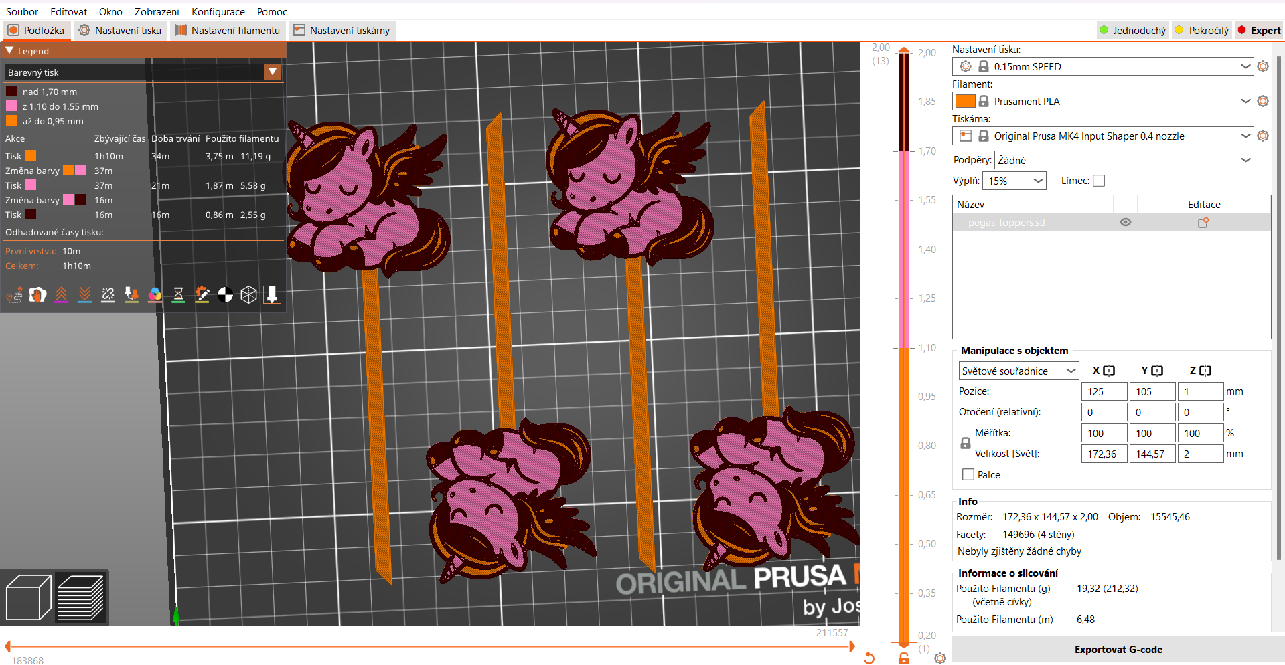Viewport: 1285px width, 665px height.
Task: Toggle retractions double up-arrow icon
Action: pyautogui.click(x=62, y=294)
